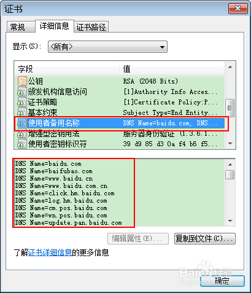Click the field list scrollbar thumb

pyautogui.click(x=230, y=108)
